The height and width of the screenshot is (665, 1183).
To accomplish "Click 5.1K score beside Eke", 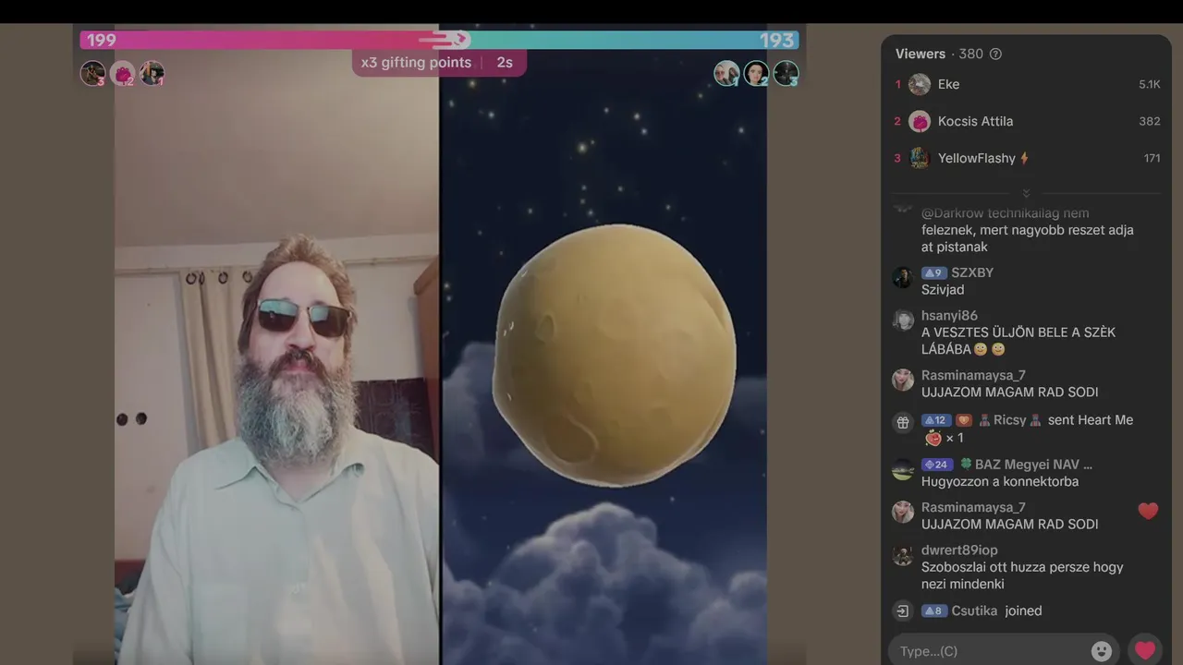I will pyautogui.click(x=1149, y=84).
